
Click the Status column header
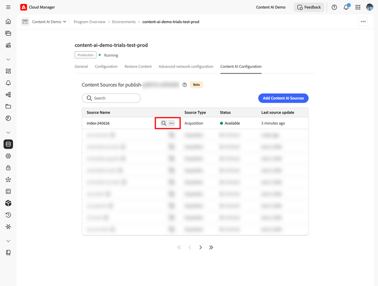point(225,112)
